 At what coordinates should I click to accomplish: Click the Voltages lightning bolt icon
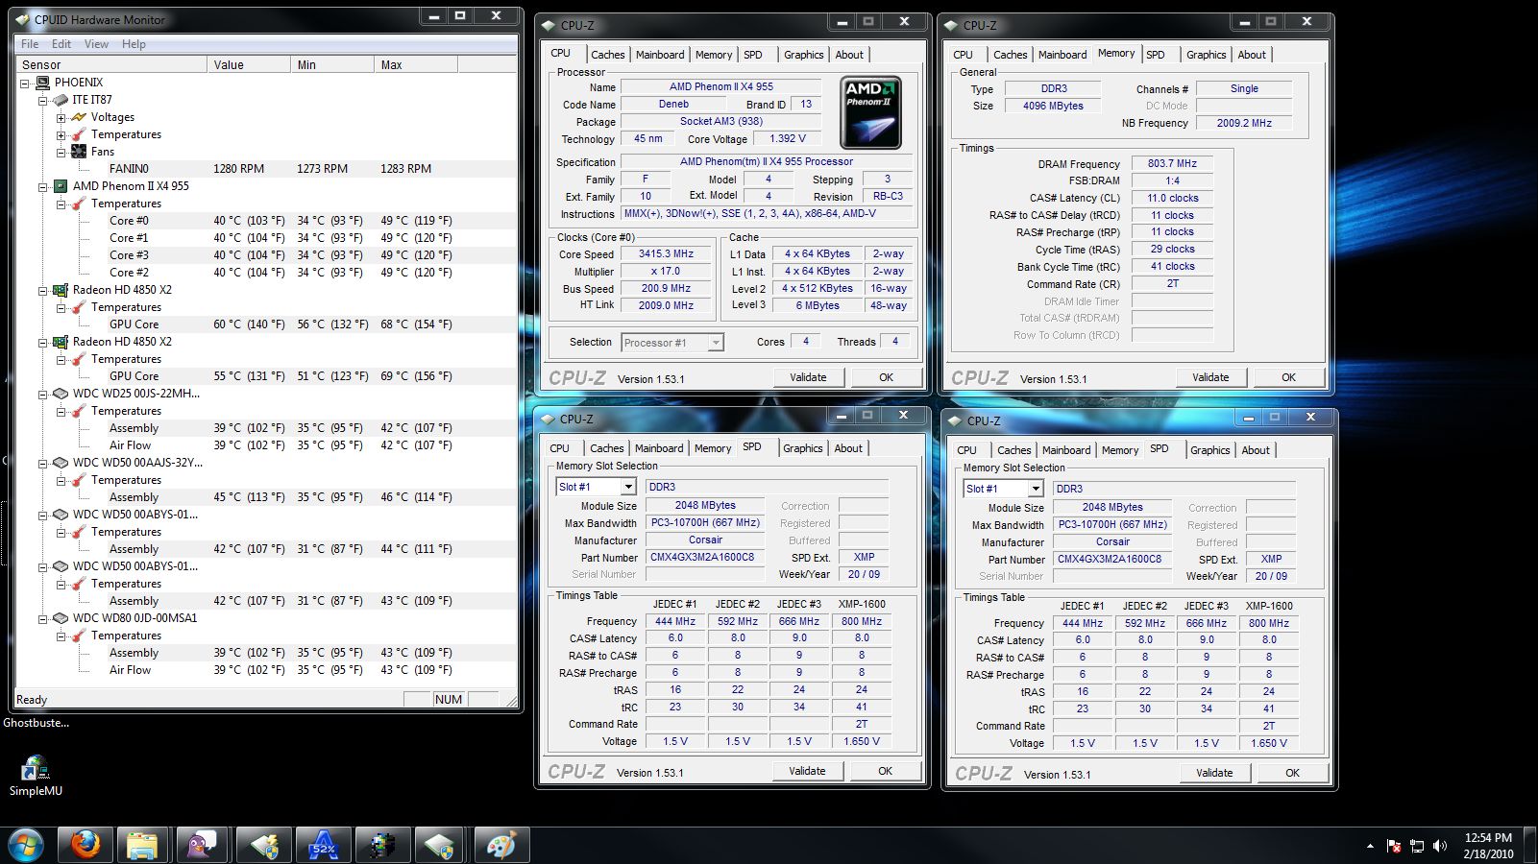(79, 117)
